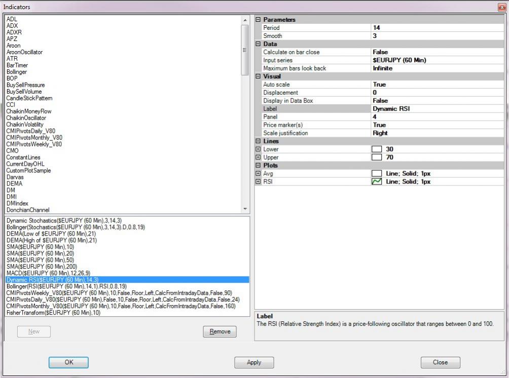Select Bollinger(Stochastics...) applied indicator entry
This screenshot has width=509, height=378.
pos(76,227)
